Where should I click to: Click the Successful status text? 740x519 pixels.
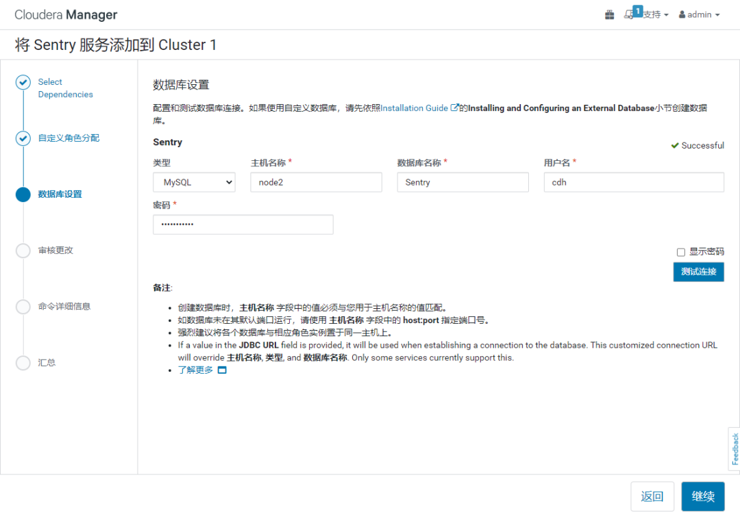point(702,146)
